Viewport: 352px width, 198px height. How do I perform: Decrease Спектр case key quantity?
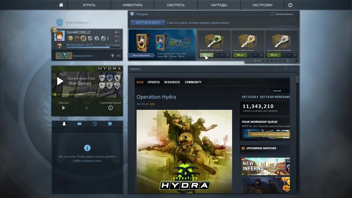tap(251, 55)
